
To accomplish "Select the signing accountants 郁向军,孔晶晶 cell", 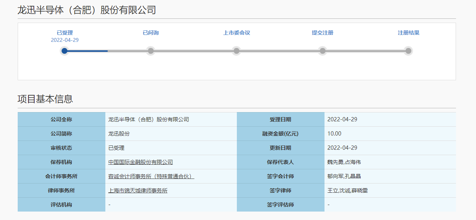I will (x=344, y=176).
